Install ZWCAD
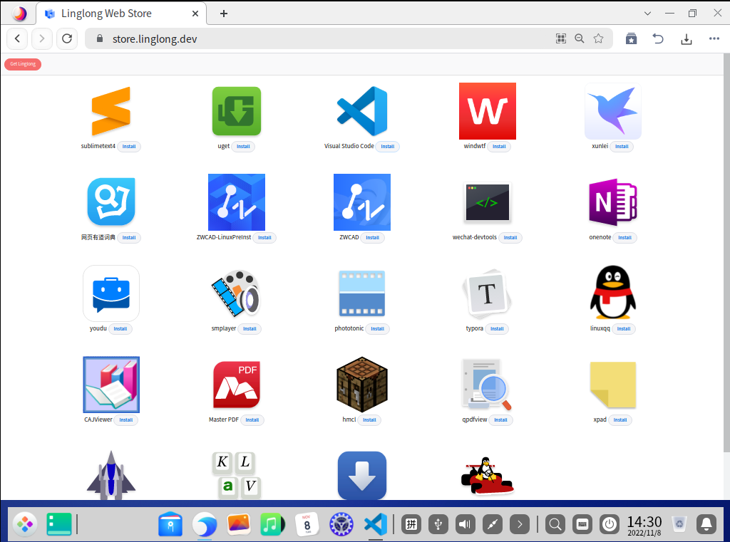The image size is (730, 542). tap(372, 238)
